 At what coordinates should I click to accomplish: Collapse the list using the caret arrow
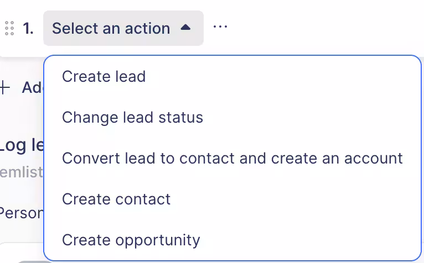point(186,27)
